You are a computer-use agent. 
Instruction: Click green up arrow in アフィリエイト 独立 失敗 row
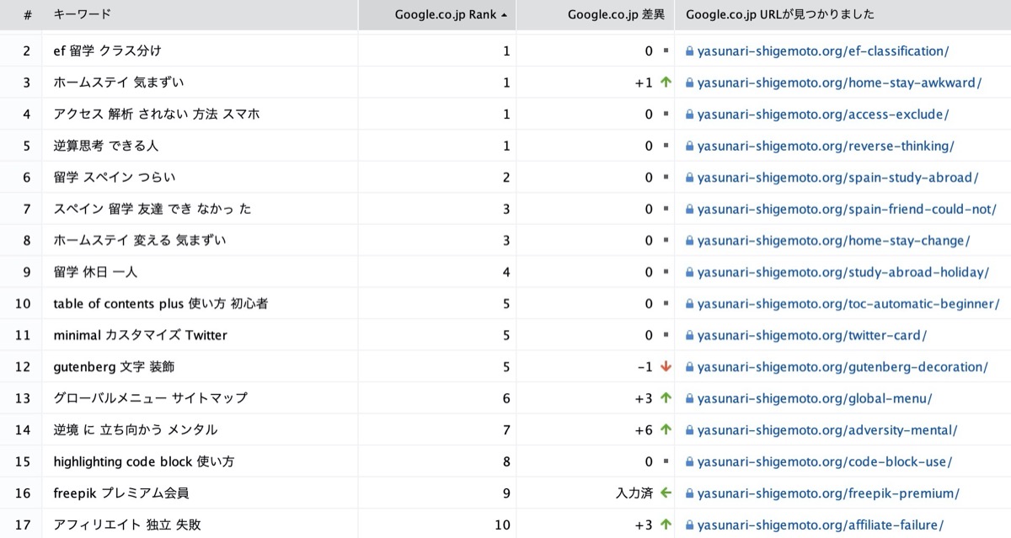click(x=666, y=525)
